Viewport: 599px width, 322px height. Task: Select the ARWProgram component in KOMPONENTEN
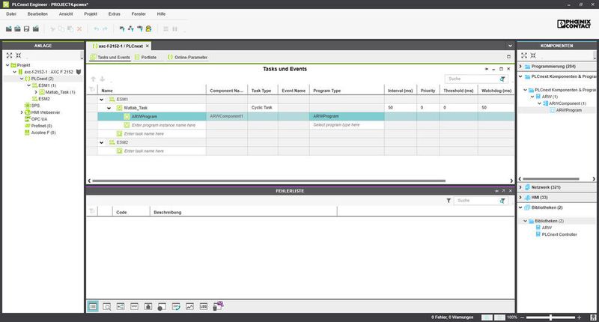click(569, 110)
